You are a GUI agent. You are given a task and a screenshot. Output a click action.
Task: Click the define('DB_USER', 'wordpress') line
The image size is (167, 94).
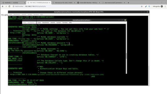[53, 39]
